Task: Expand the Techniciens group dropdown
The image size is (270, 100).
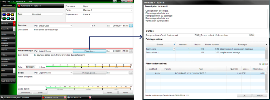Action: pyautogui.click(x=174, y=49)
